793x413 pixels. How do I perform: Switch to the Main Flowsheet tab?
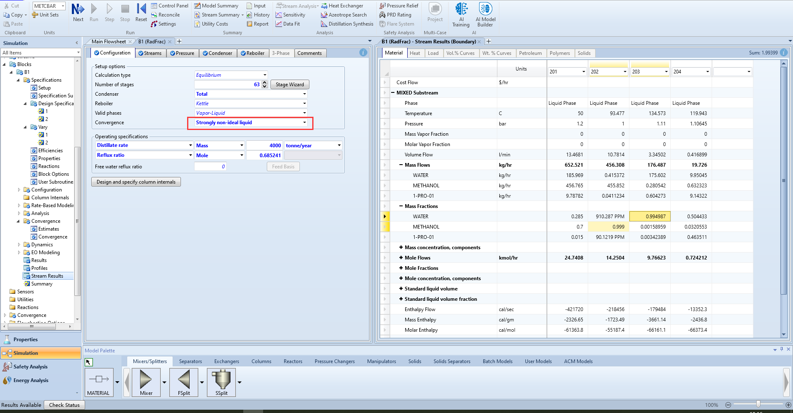pyautogui.click(x=109, y=42)
